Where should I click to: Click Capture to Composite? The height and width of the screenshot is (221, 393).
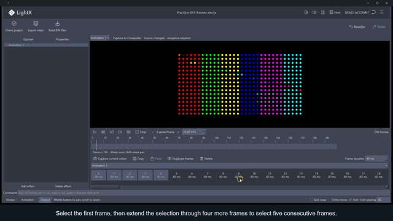point(127,38)
